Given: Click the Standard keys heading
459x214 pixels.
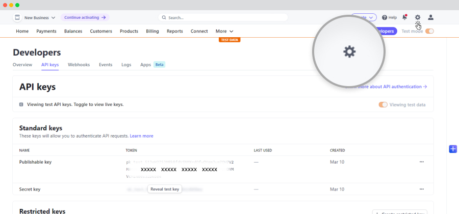Looking at the screenshot, I should (41, 128).
